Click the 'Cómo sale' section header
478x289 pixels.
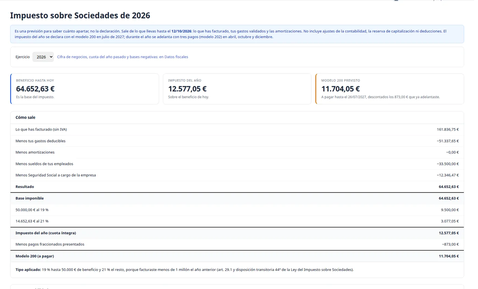25,117
